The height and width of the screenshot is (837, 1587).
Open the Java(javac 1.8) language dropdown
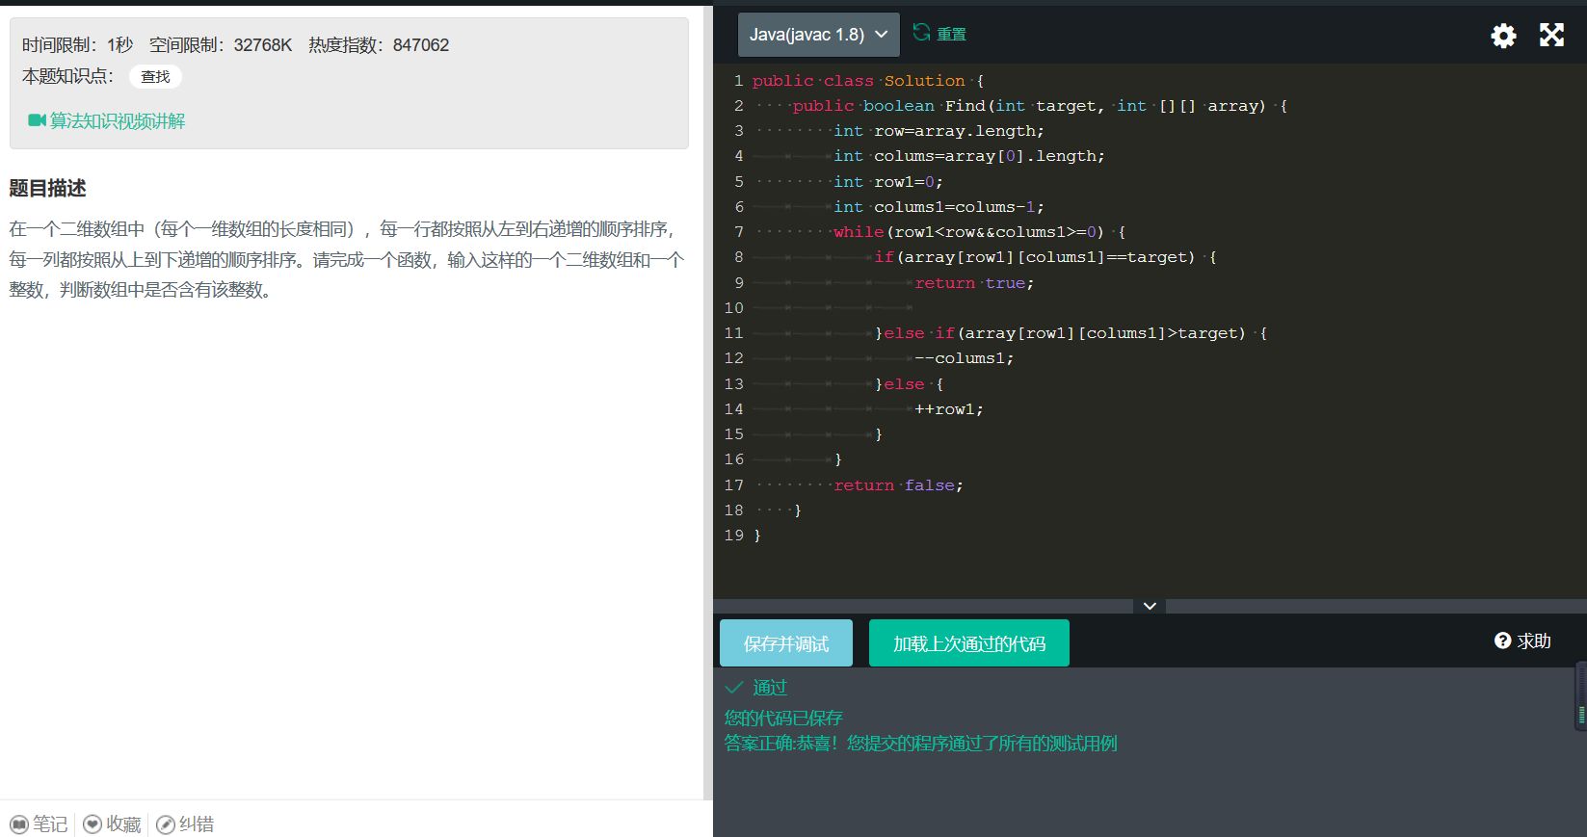pos(818,35)
